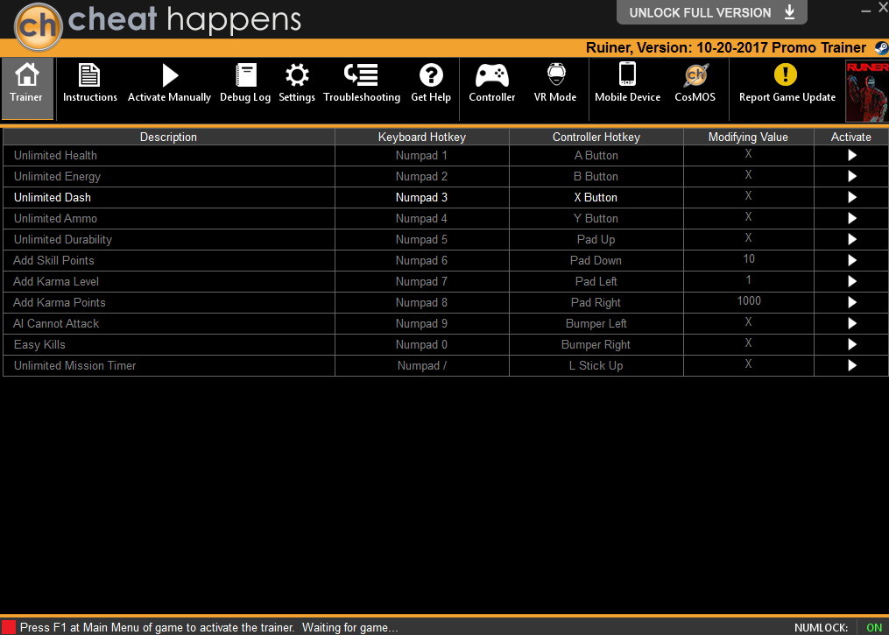Click the red status indicator square
889x635 pixels.
pyautogui.click(x=9, y=627)
